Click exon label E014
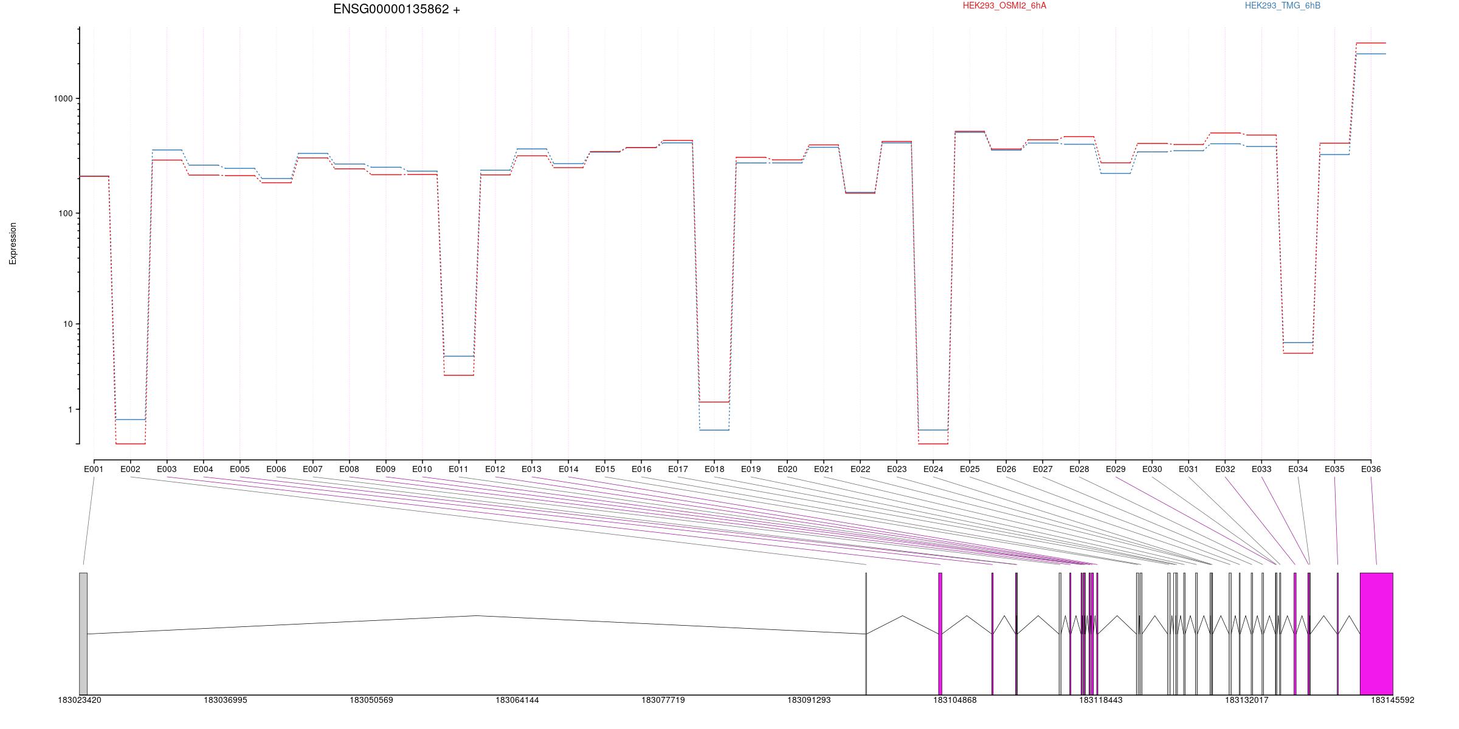 coord(568,469)
